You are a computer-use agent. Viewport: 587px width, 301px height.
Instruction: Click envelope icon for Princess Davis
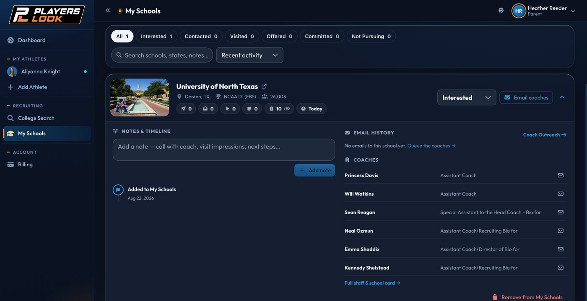[x=561, y=175]
